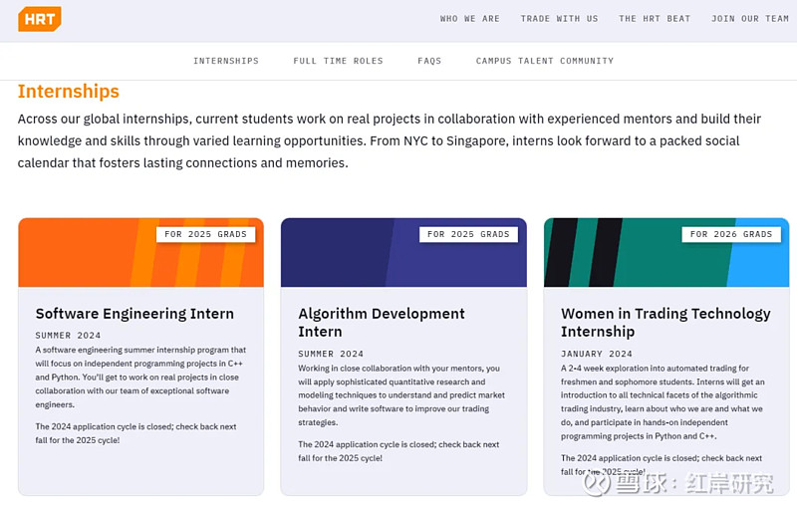Select the January 2024 label

tap(597, 354)
